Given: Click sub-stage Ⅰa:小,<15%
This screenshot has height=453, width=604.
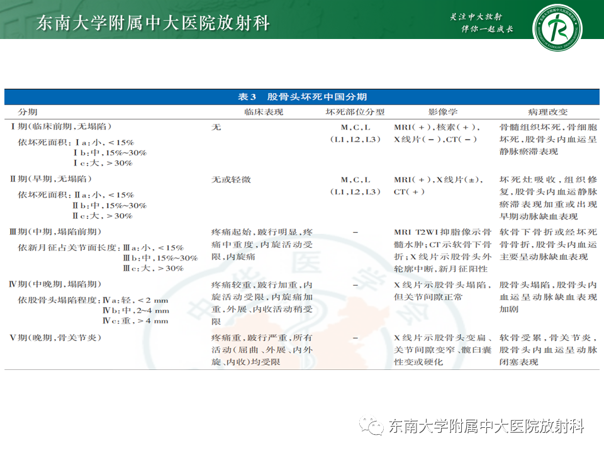Looking at the screenshot, I should coord(104,143).
